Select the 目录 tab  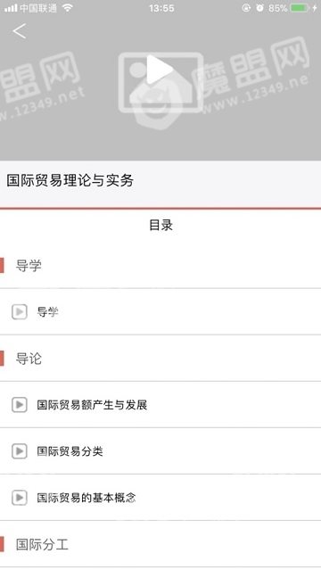click(160, 225)
